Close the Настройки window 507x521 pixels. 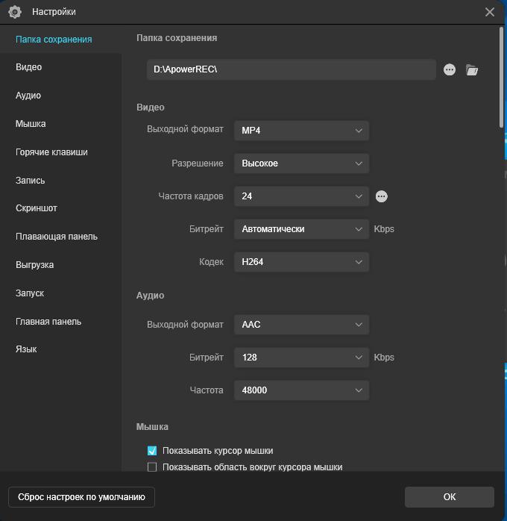[490, 12]
